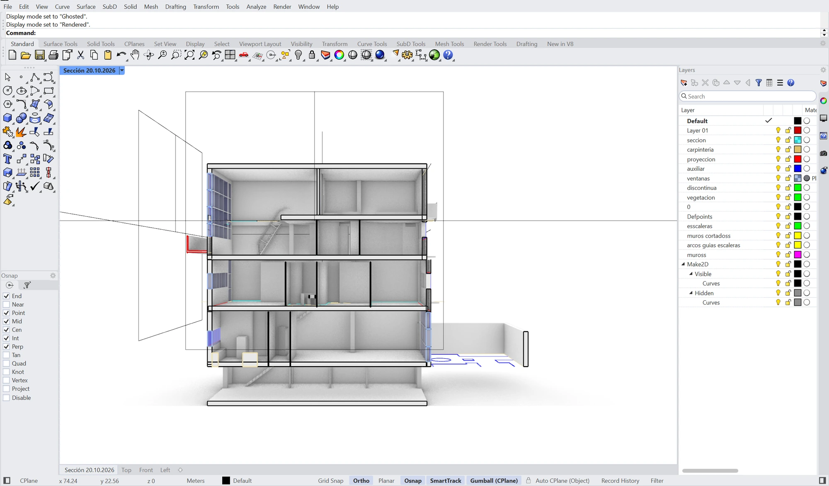829x486 pixels.
Task: Check the Quad osnap option
Action: point(6,364)
